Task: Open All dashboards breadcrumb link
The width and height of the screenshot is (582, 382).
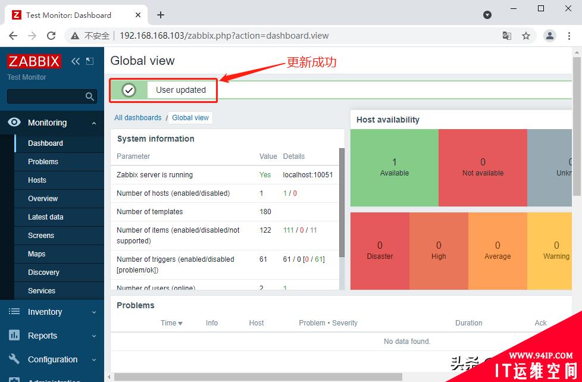Action: (x=137, y=118)
